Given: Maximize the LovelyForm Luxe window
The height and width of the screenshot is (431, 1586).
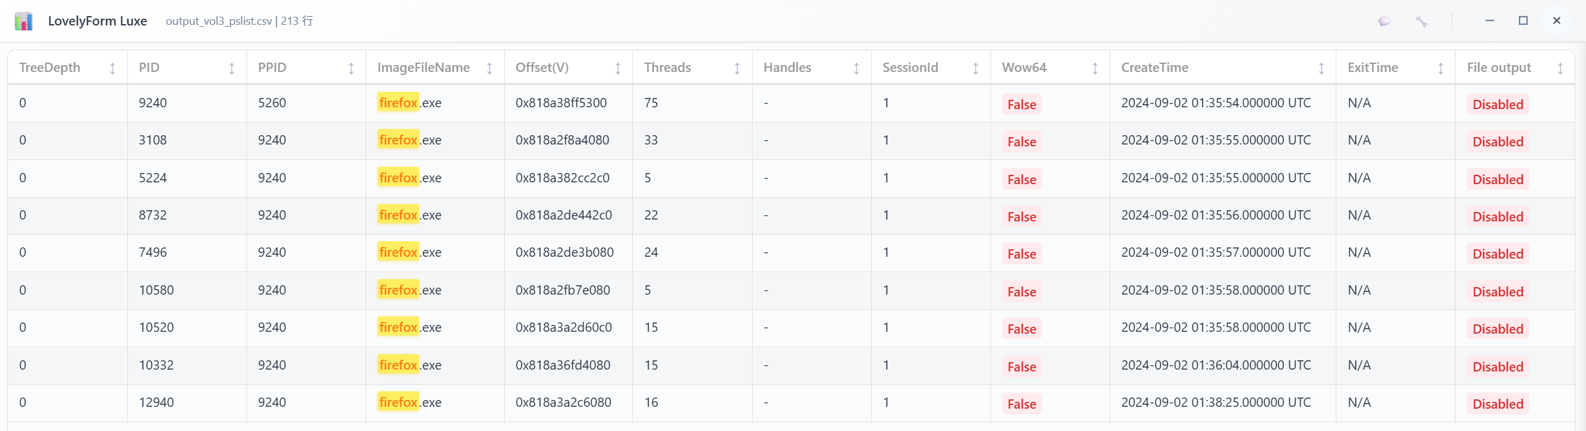Looking at the screenshot, I should point(1523,20).
